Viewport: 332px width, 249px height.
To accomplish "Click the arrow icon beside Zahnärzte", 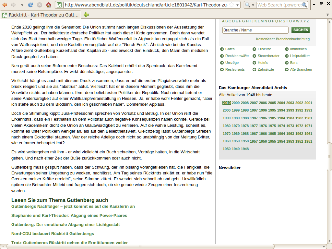I will [x=254, y=69].
